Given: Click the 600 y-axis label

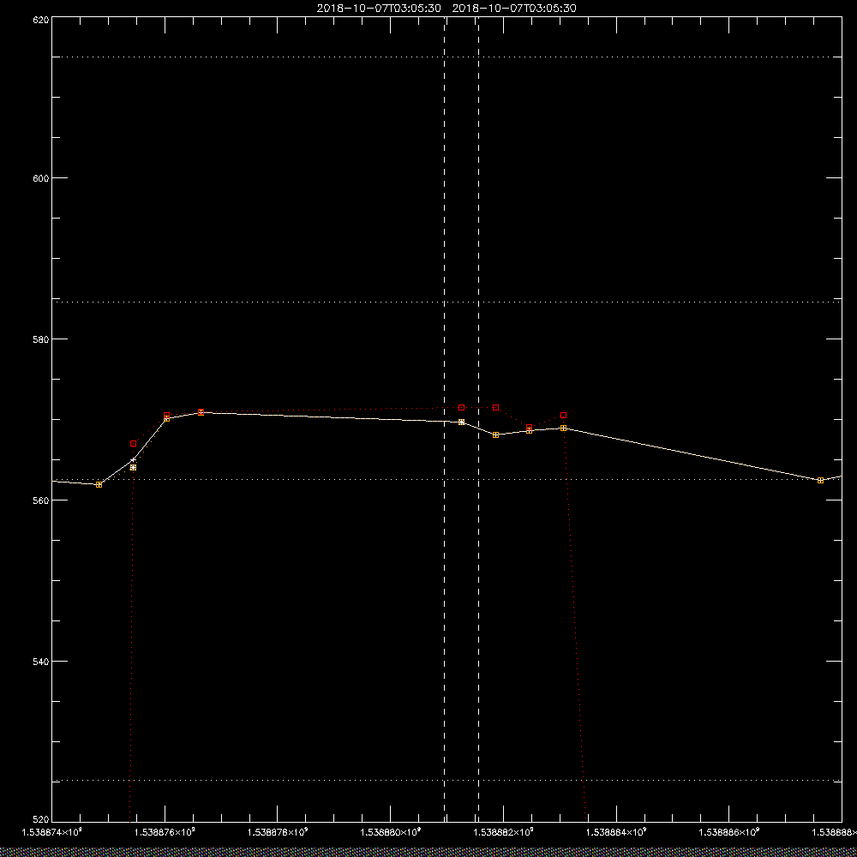Looking at the screenshot, I should [x=41, y=178].
